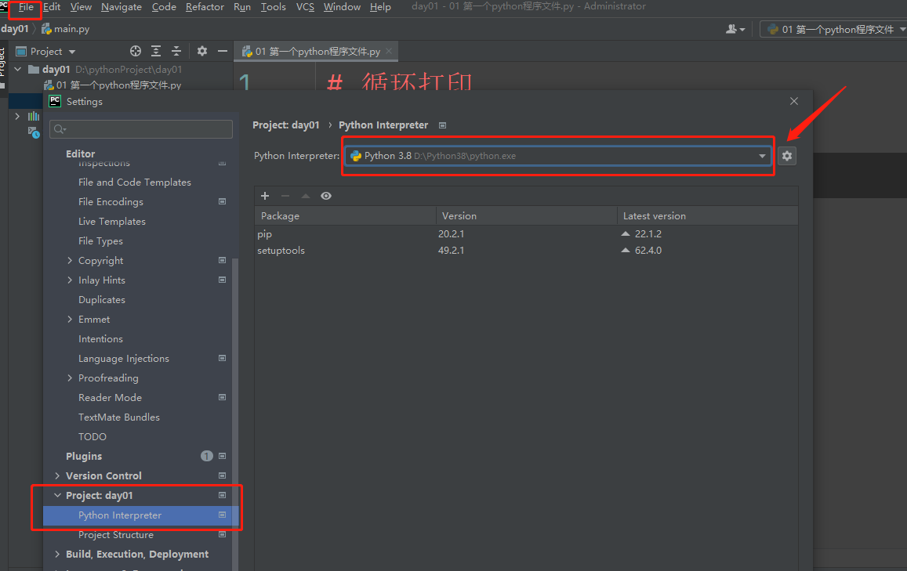Switch to the 01 第一个python程序文件.py editor tab

click(x=317, y=52)
